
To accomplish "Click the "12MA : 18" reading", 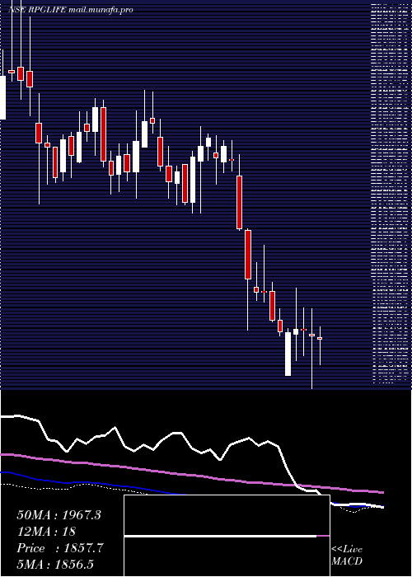I will pos(46,532).
